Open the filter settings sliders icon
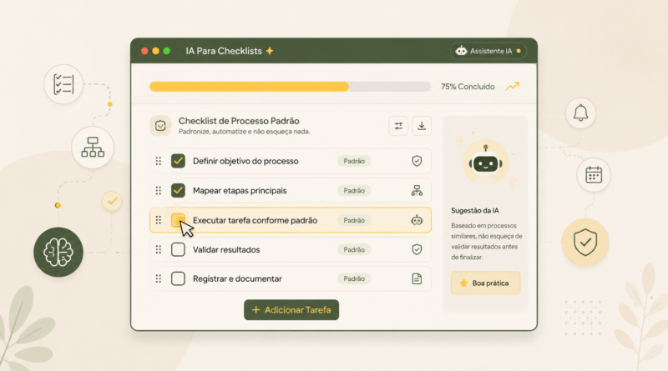This screenshot has width=668, height=371. tap(398, 126)
